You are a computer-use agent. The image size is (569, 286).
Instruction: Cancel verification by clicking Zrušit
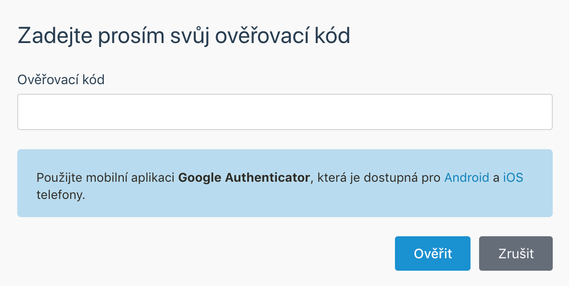515,253
